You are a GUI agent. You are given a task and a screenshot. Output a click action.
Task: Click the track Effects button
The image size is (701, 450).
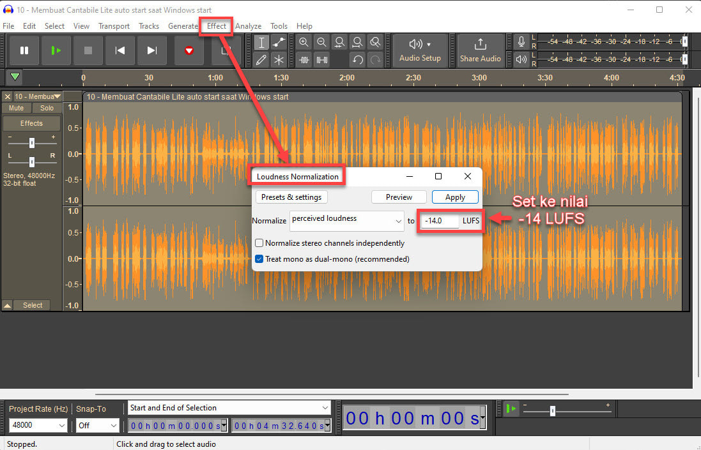[31, 123]
